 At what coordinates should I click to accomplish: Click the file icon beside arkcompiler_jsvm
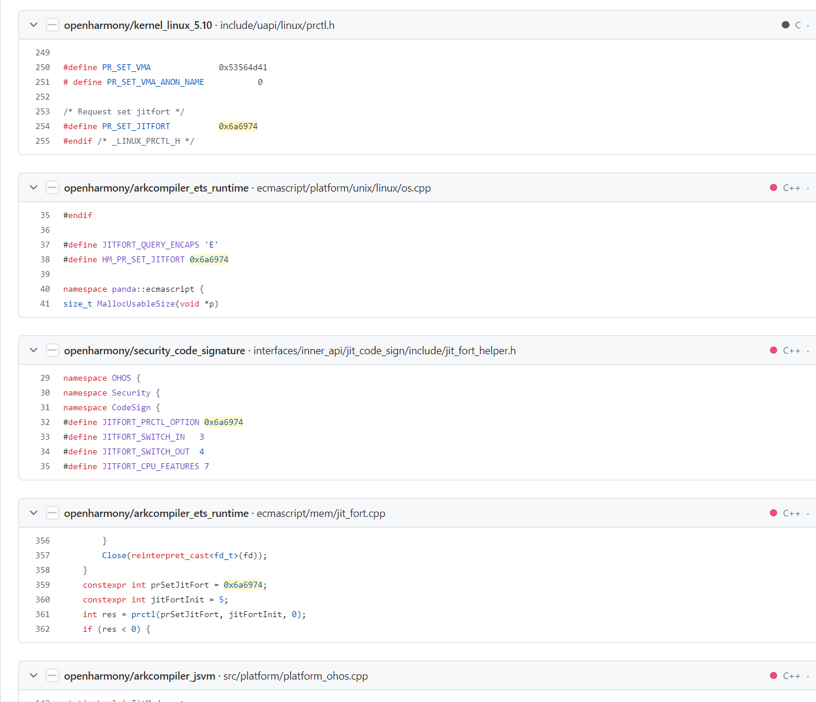(x=52, y=675)
